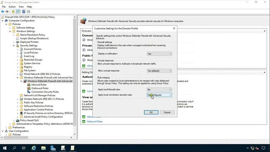
Task: Open Server Manager taskbar icon
Action: pyautogui.click(x=53, y=148)
